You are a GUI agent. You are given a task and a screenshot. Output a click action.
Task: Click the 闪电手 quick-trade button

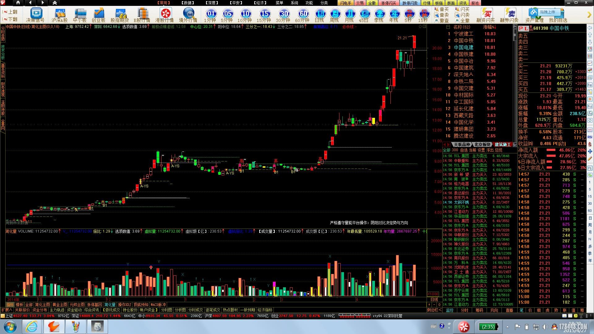(346, 3)
